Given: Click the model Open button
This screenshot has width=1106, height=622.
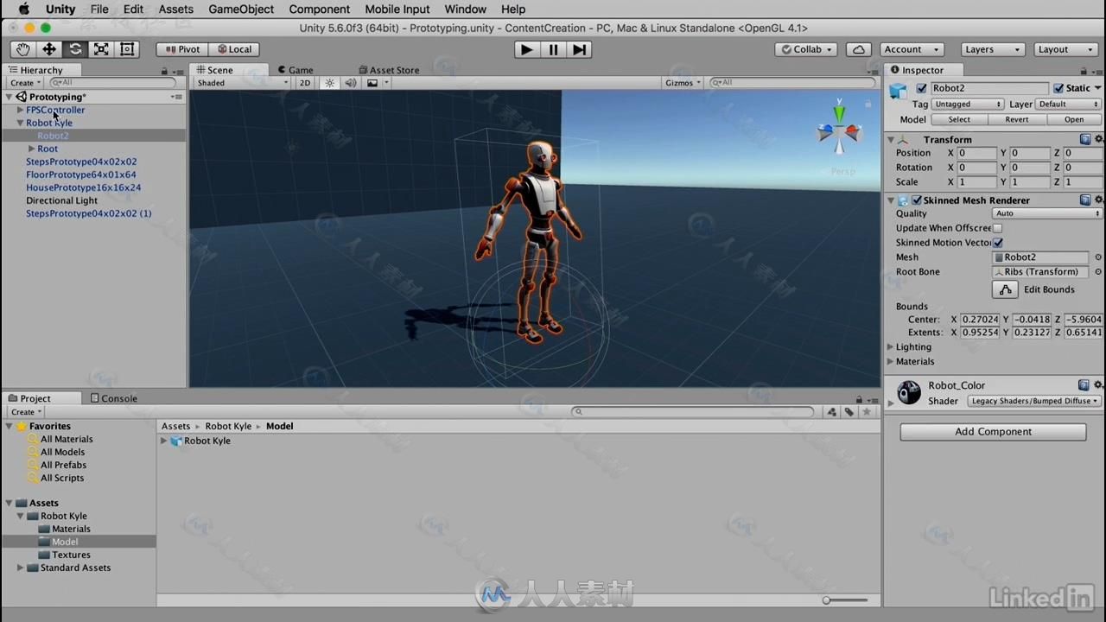Looking at the screenshot, I should (x=1074, y=119).
